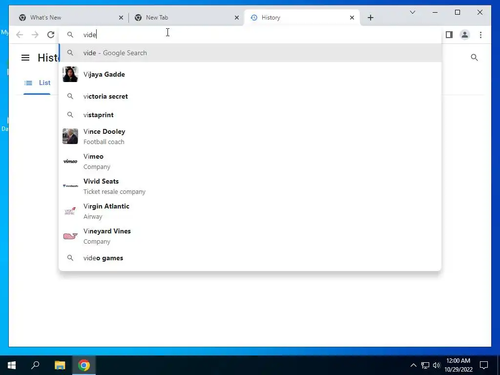The height and width of the screenshot is (375, 500).
Task: Pick the 'video games' suggestion
Action: click(250, 258)
